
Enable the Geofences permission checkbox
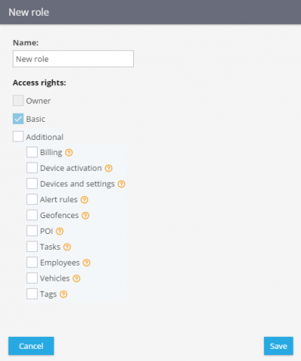[x=32, y=215]
